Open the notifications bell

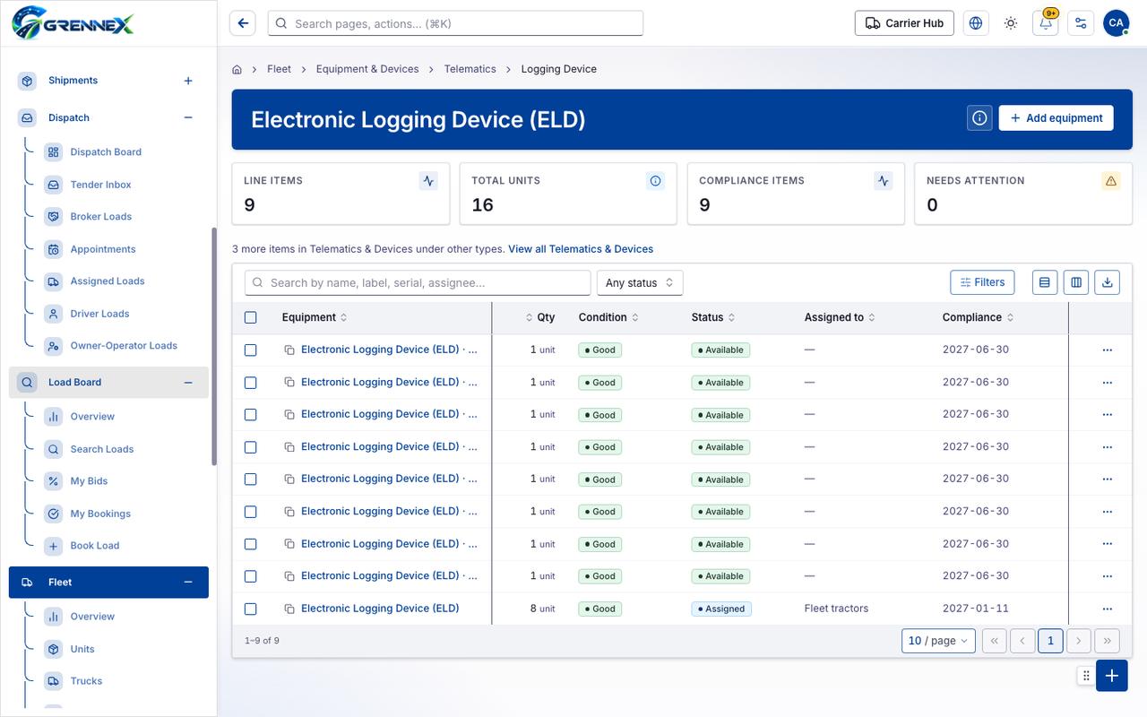coord(1046,23)
